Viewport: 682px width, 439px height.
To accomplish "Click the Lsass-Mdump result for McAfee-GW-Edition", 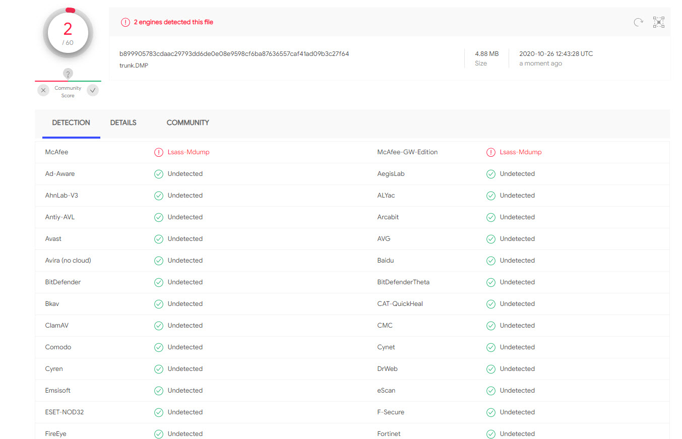I will pyautogui.click(x=521, y=152).
